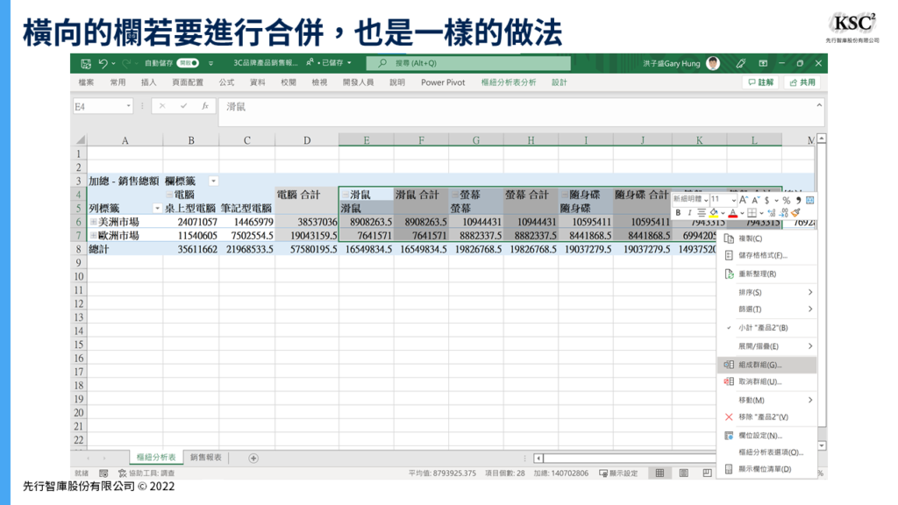898x505 pixels.
Task: Collapse the 電腦 column group
Action: coord(169,195)
